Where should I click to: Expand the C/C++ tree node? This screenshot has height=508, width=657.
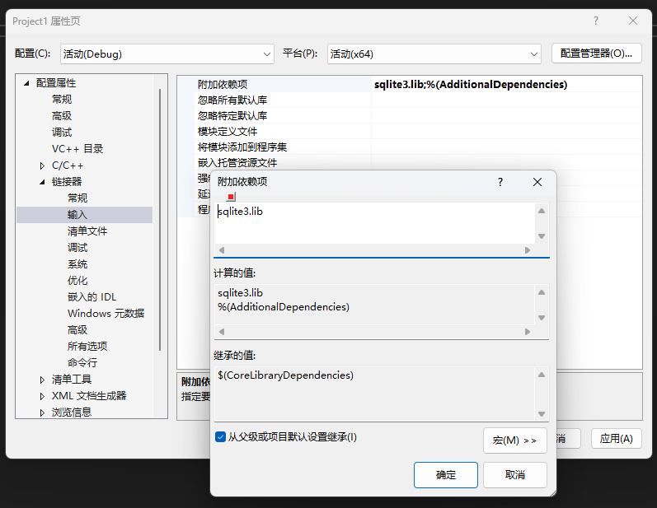click(x=42, y=165)
